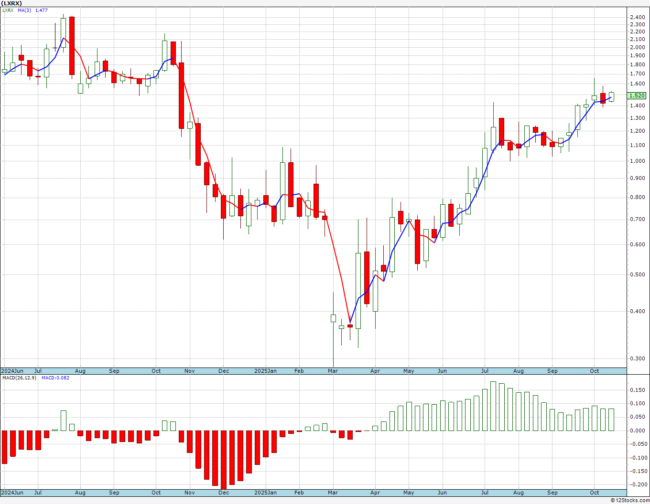Click Apr on the price chart date axis

tap(375, 371)
